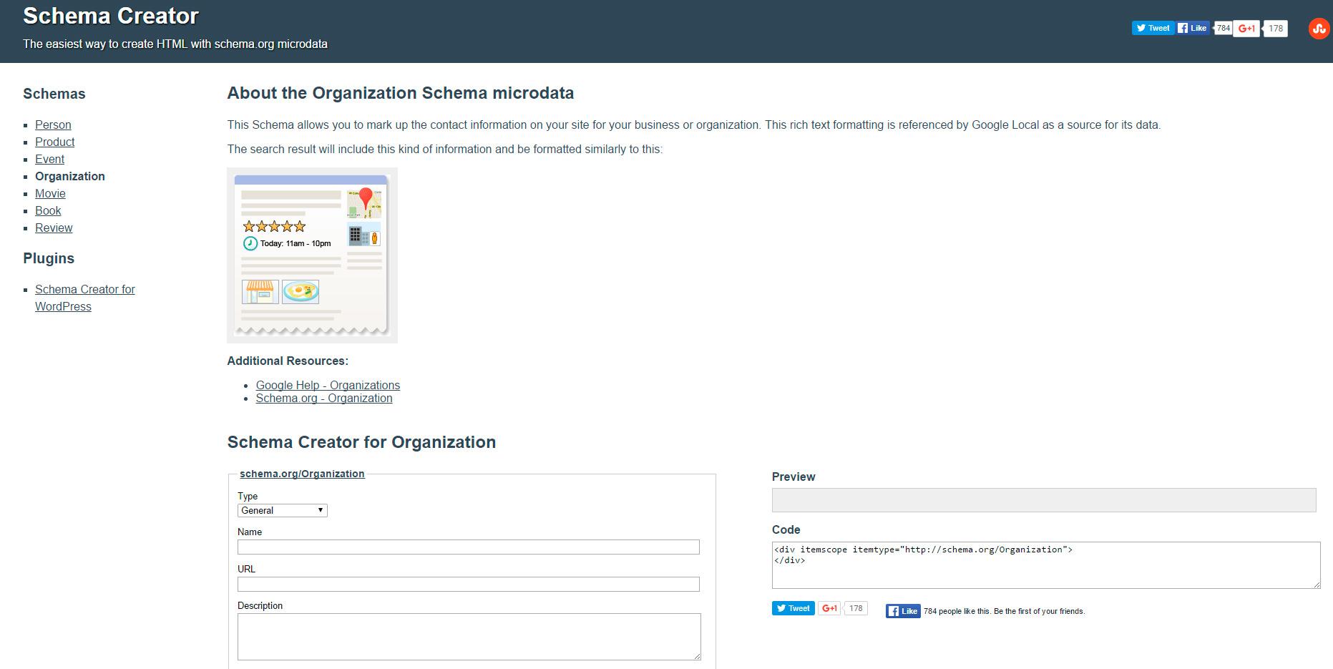
Task: Click the schema.org/Organization fieldset link
Action: [302, 474]
